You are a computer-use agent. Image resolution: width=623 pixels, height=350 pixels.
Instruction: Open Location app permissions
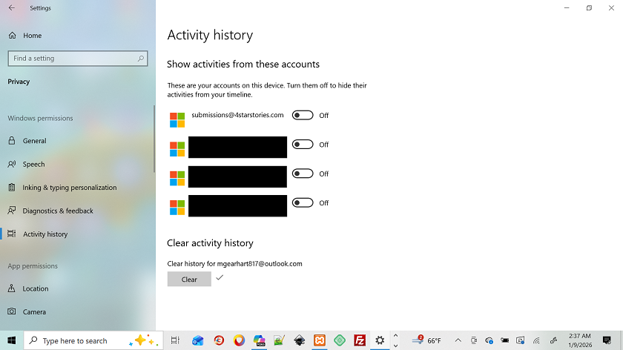point(35,289)
